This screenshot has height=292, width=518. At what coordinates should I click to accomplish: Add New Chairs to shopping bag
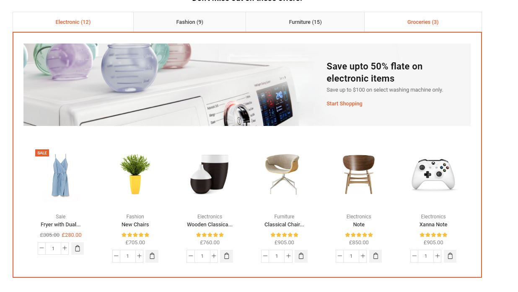pyautogui.click(x=152, y=256)
